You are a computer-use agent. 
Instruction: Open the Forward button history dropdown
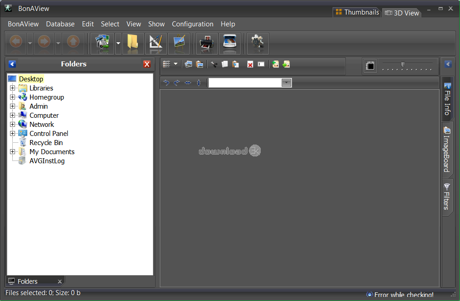[58, 43]
